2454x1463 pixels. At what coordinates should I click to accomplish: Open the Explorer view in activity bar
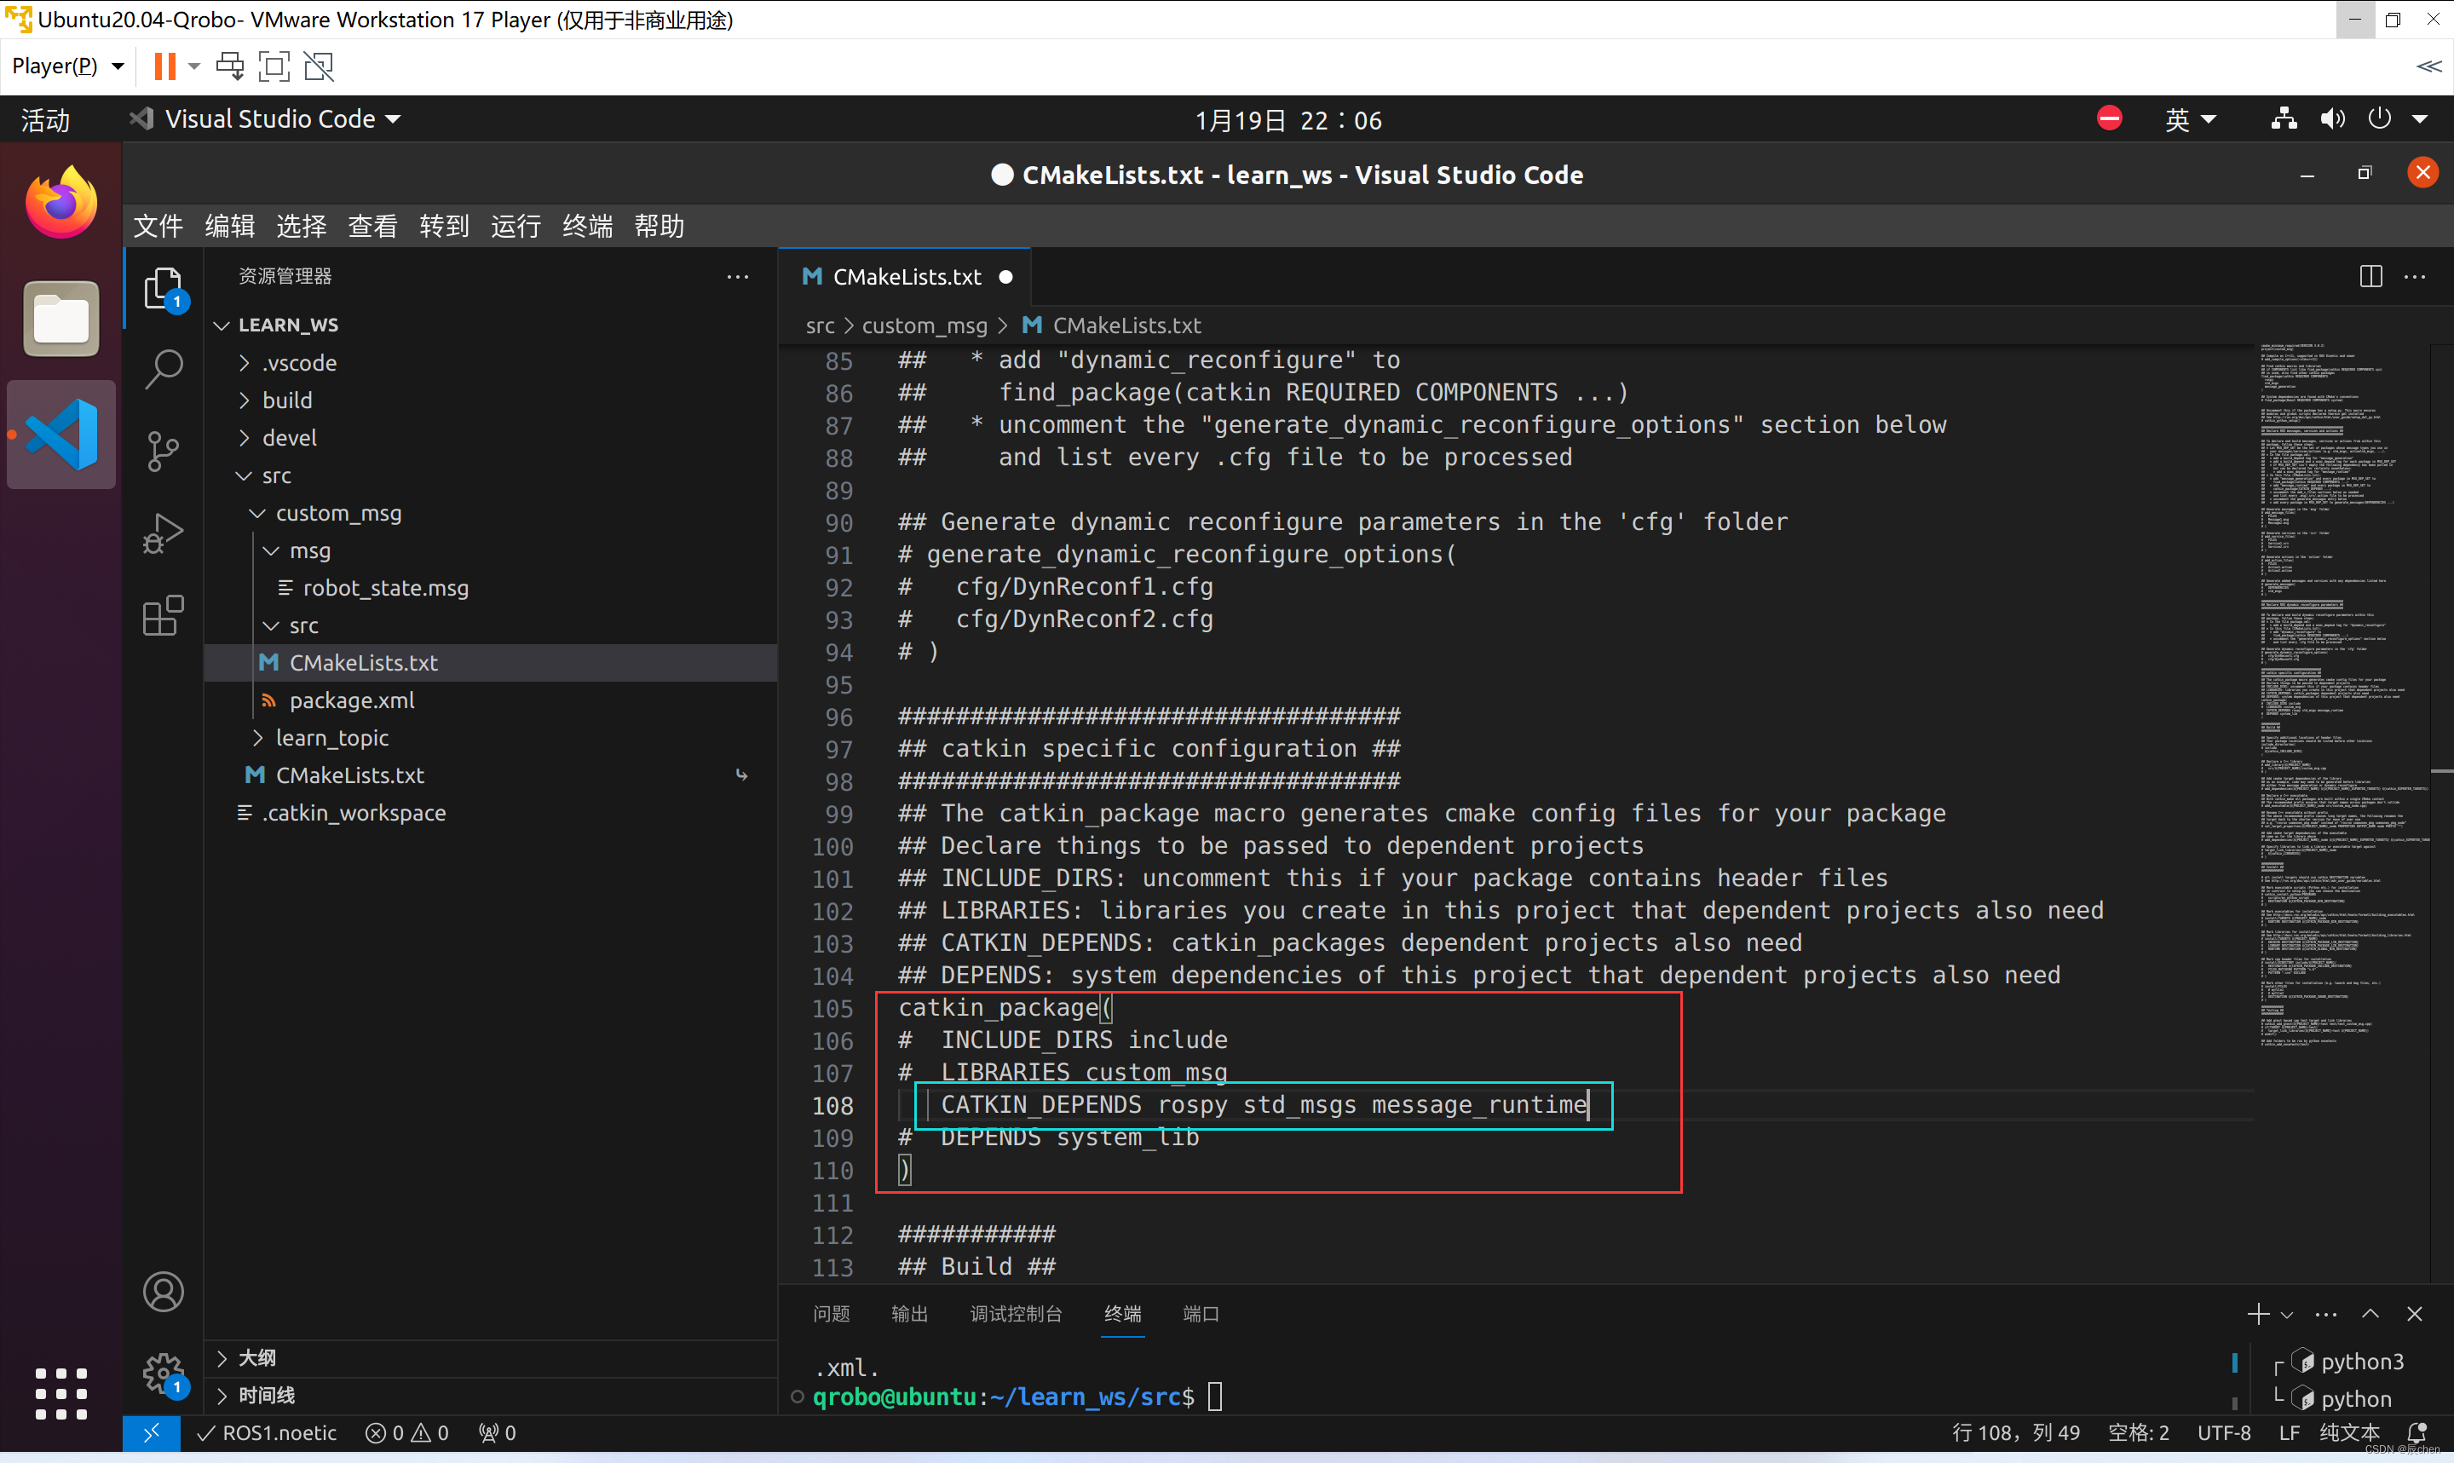[164, 289]
